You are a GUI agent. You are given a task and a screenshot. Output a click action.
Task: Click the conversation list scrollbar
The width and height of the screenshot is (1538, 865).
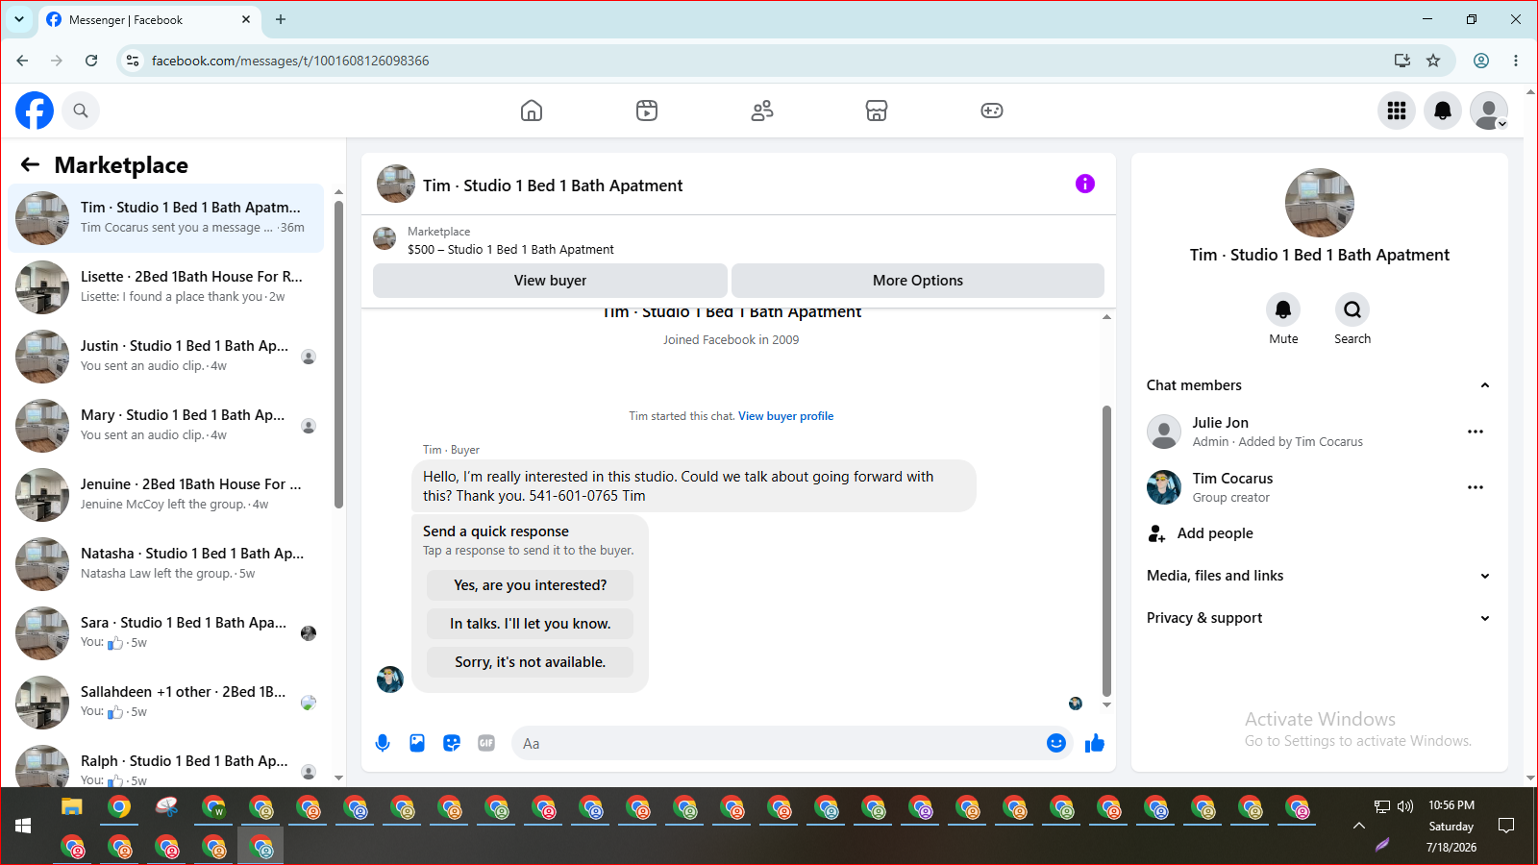(338, 354)
